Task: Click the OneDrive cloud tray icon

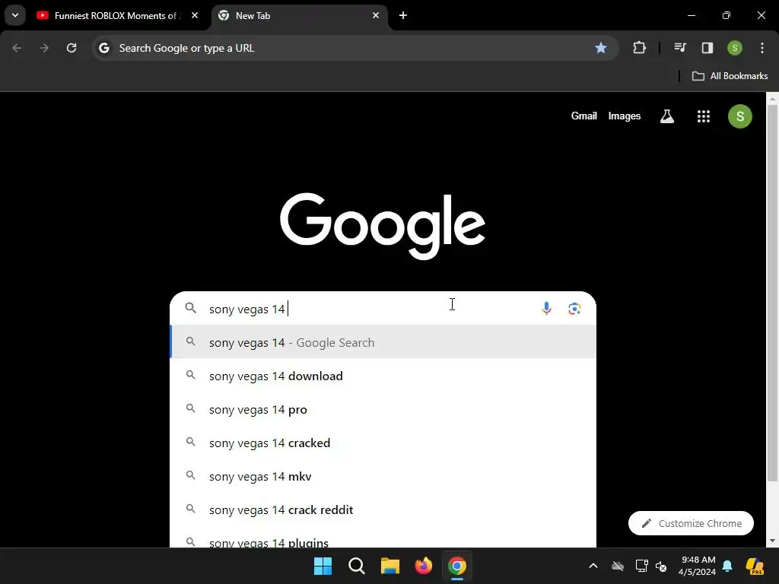Action: [x=618, y=566]
